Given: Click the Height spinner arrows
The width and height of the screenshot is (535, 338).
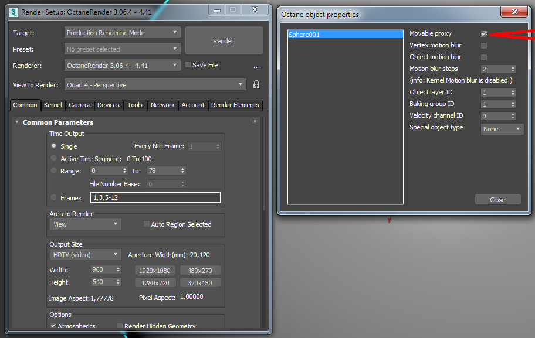Looking at the screenshot, I should [x=118, y=282].
